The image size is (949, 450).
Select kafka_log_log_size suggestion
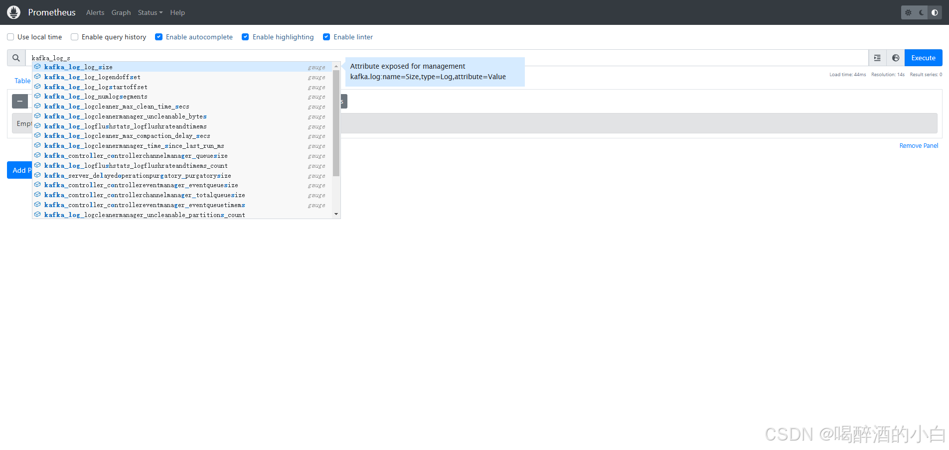tap(182, 67)
